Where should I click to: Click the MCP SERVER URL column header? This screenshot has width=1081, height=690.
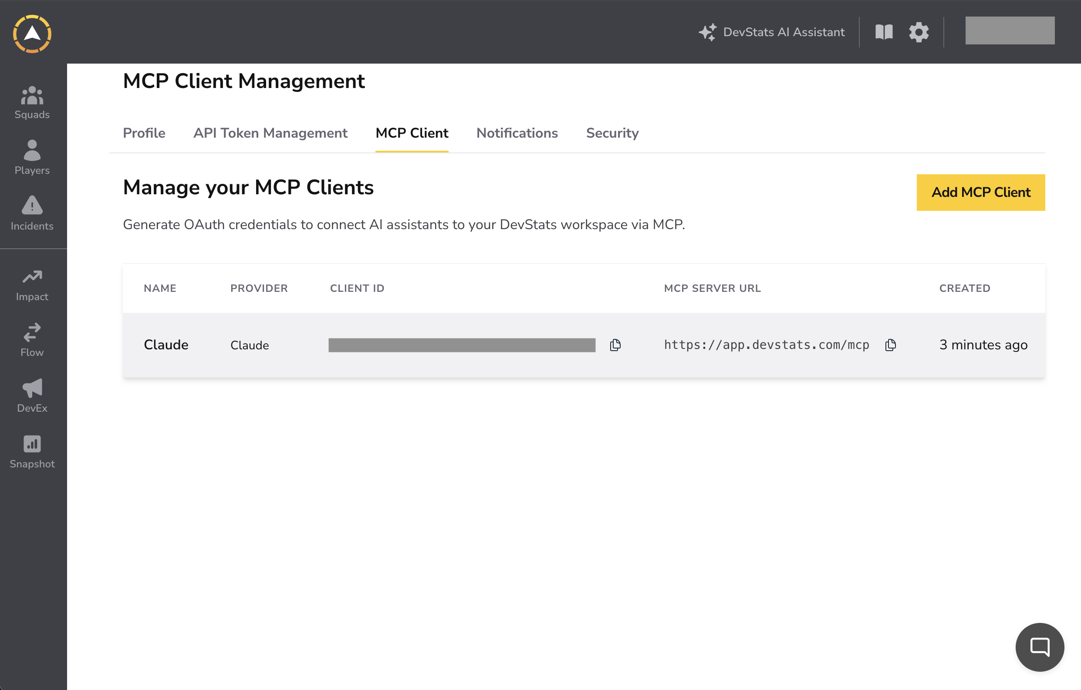click(713, 288)
